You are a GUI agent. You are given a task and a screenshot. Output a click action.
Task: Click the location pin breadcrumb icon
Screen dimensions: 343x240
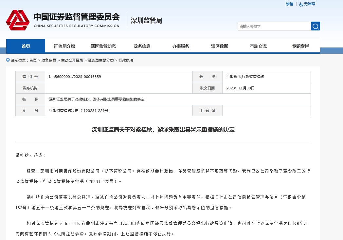pyautogui.click(x=8, y=60)
